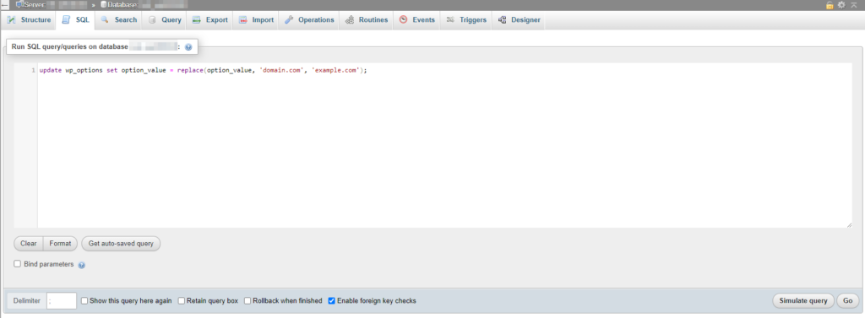The width and height of the screenshot is (865, 318).
Task: Click the Database breadcrumb link
Action: 118,4
